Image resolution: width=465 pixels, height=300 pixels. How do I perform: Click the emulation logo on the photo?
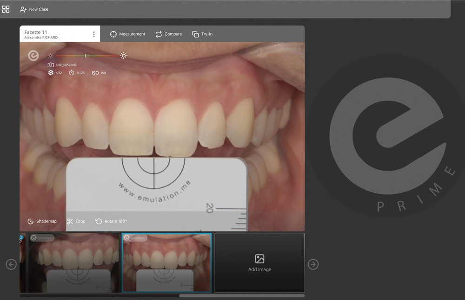pos(33,56)
